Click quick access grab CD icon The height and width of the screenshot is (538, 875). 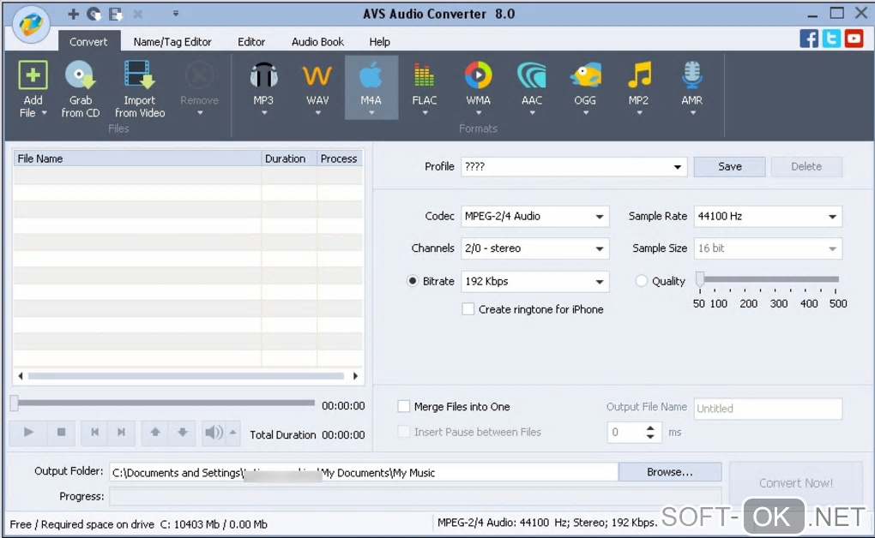click(x=94, y=14)
